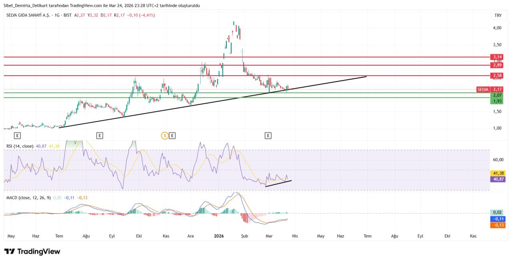Click the TradingView logo

32,251
